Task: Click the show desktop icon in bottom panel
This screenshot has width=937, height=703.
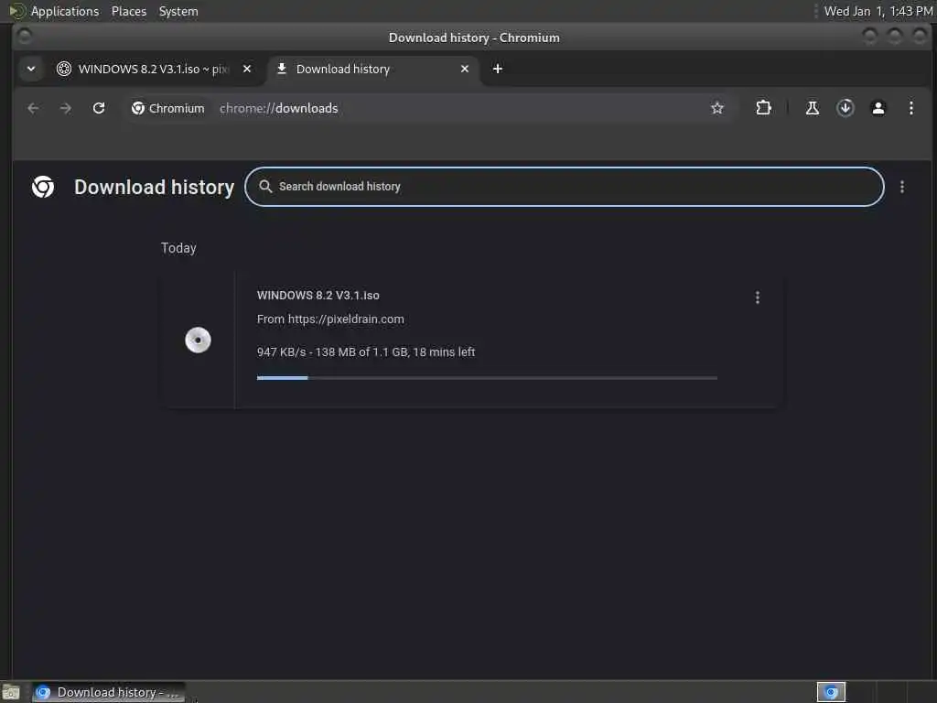Action: click(x=11, y=692)
